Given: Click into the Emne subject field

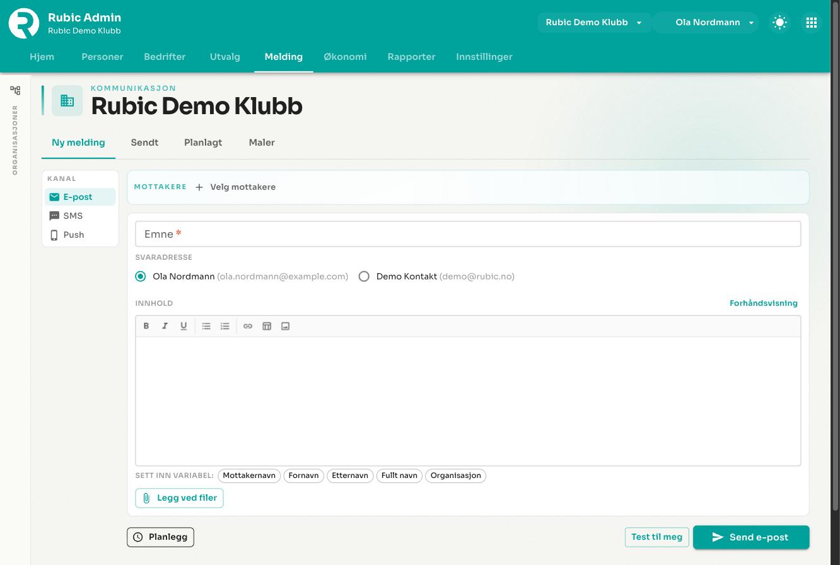Looking at the screenshot, I should point(468,234).
